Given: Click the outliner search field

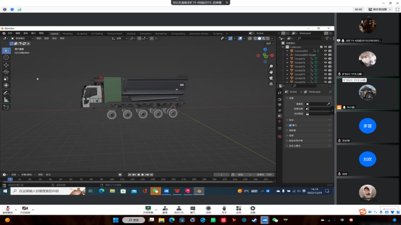Looking at the screenshot, I should point(310,39).
